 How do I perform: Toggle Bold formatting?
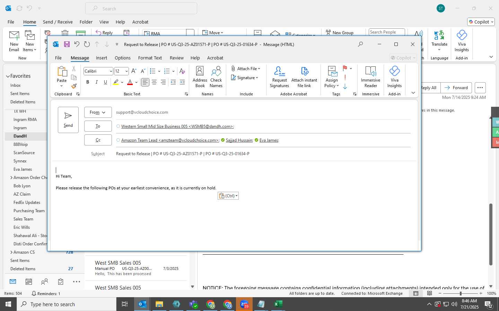click(x=88, y=82)
